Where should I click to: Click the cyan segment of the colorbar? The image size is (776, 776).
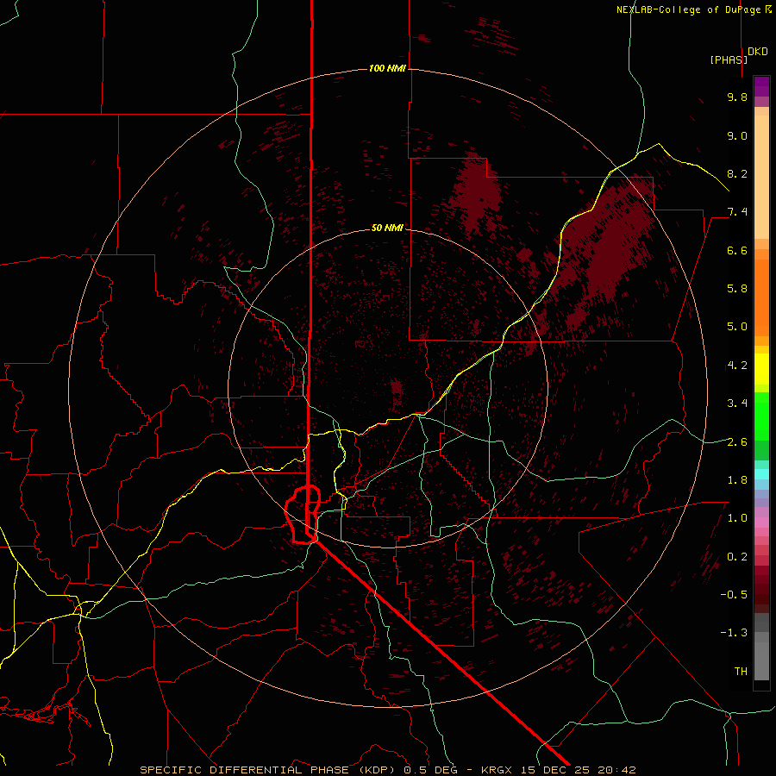click(761, 474)
